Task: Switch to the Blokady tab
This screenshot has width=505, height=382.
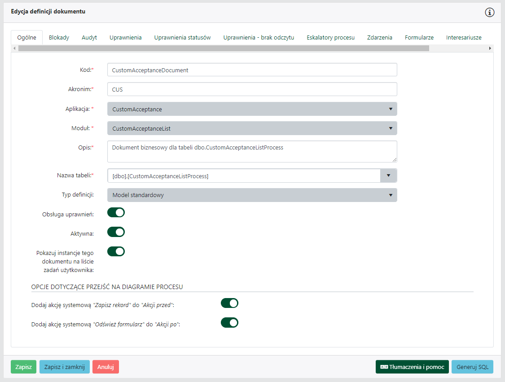Action: [59, 38]
